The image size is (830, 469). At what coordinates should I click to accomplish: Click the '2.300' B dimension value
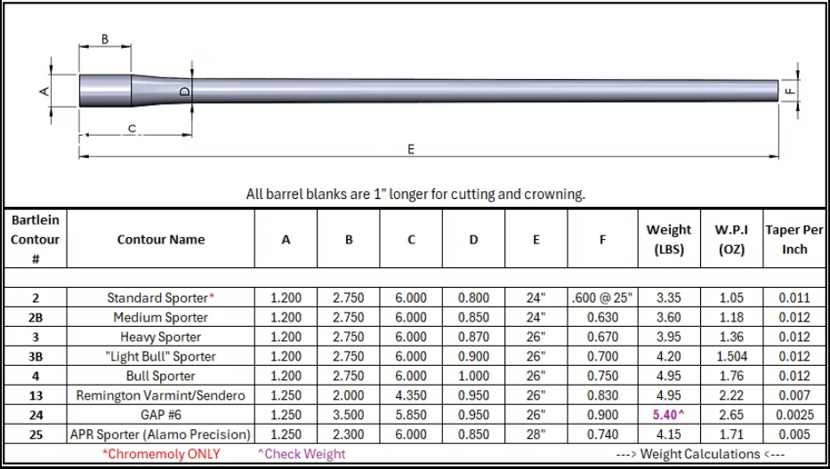[349, 434]
